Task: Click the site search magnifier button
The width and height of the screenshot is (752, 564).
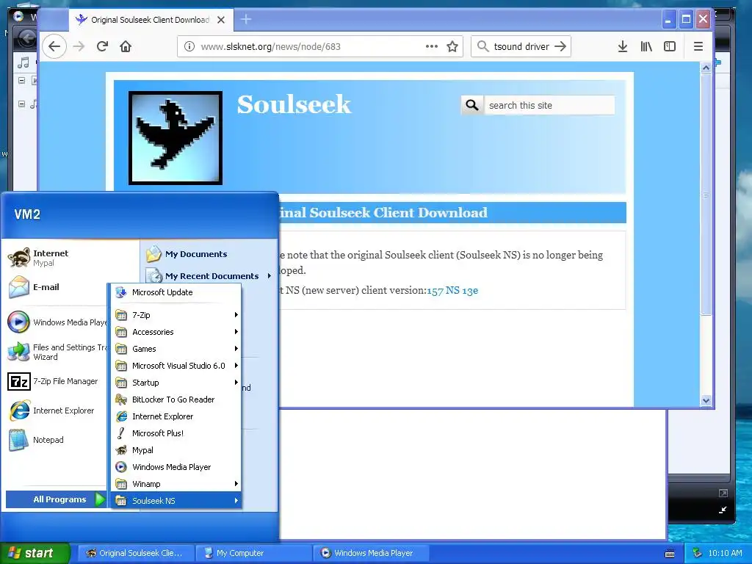Action: click(x=472, y=105)
